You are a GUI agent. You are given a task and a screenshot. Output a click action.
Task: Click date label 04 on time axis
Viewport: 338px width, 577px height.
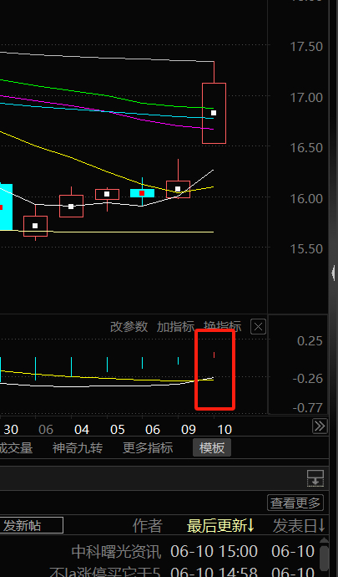pyautogui.click(x=82, y=430)
